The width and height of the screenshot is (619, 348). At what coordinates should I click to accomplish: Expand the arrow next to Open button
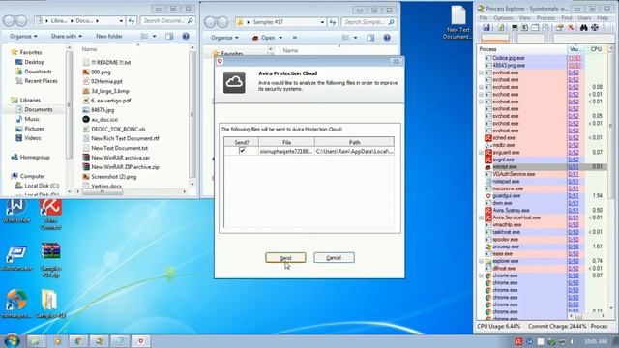point(280,38)
